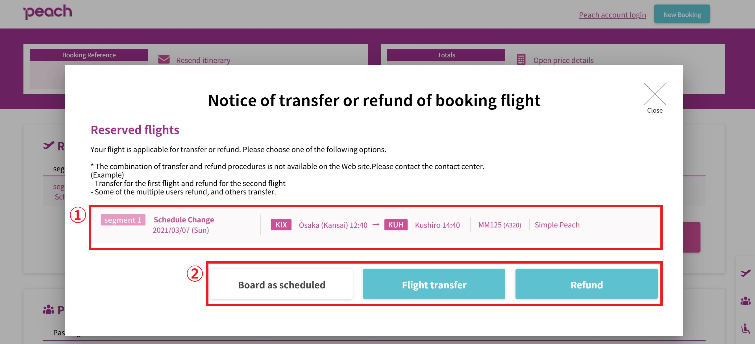Viewport: 755px width, 344px height.
Task: Select the Booking Reference header tab
Action: 89,55
